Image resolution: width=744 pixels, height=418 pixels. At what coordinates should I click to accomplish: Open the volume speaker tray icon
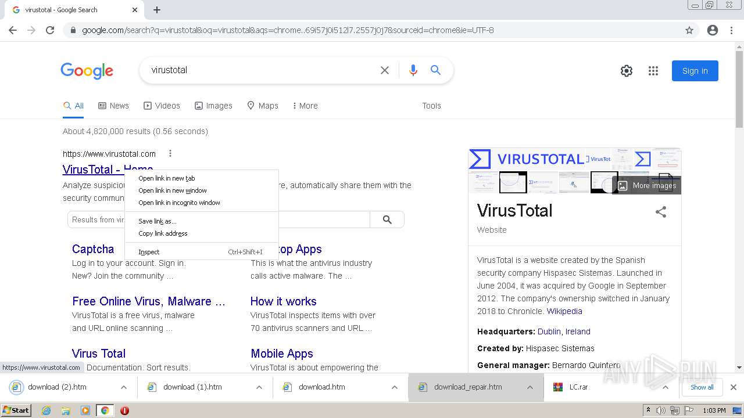click(661, 410)
